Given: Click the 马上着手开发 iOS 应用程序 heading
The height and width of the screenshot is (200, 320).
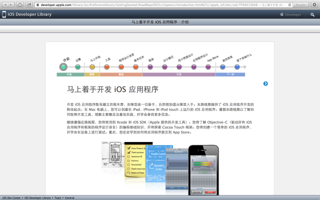Looking at the screenshot, I should click(112, 89).
